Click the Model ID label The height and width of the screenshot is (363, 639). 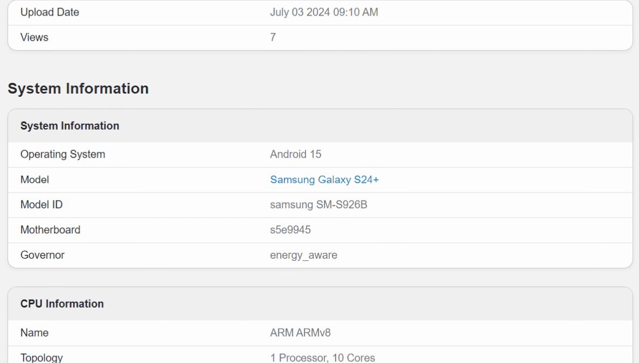coord(41,205)
